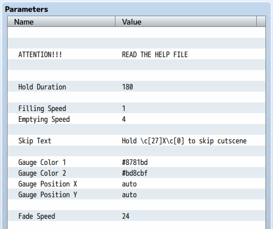Select the Gauge Position Y row

(x=136, y=194)
